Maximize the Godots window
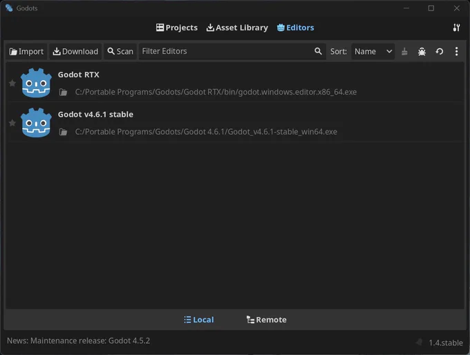470x355 pixels. pyautogui.click(x=431, y=8)
